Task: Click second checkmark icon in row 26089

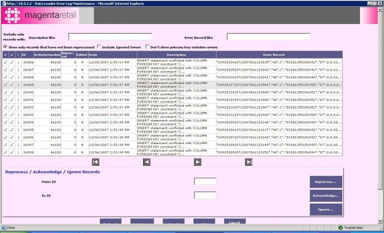Action: pyautogui.click(x=12, y=85)
